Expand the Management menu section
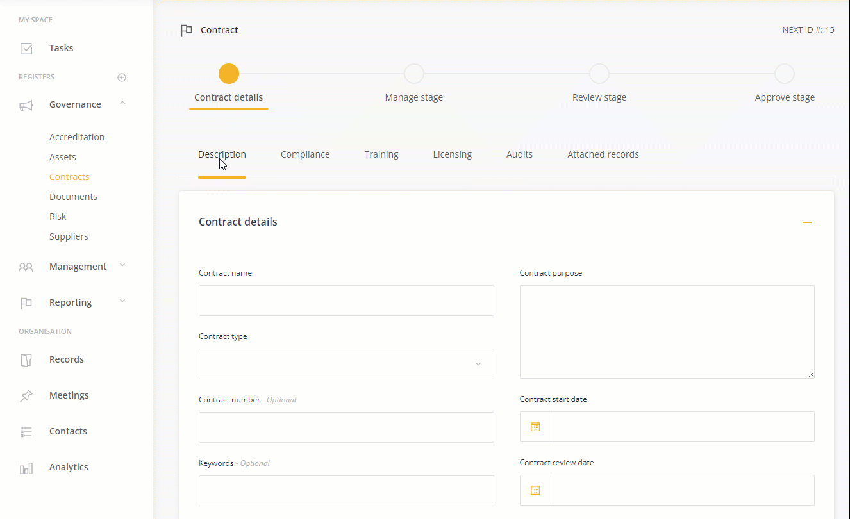850x519 pixels. [x=122, y=266]
